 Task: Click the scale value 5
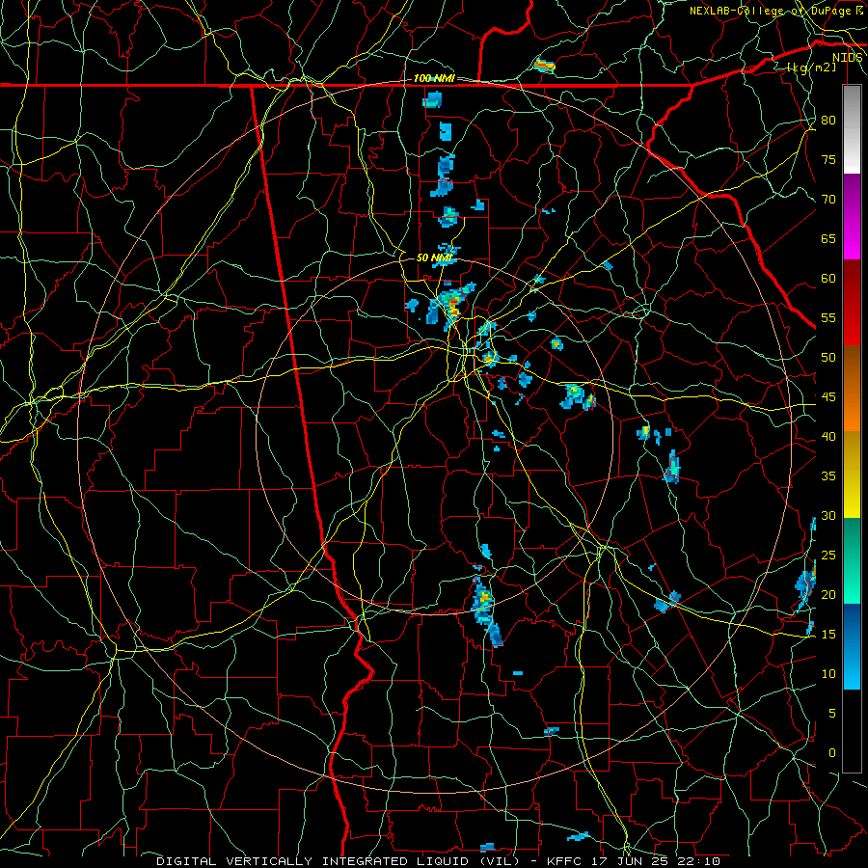pyautogui.click(x=832, y=713)
